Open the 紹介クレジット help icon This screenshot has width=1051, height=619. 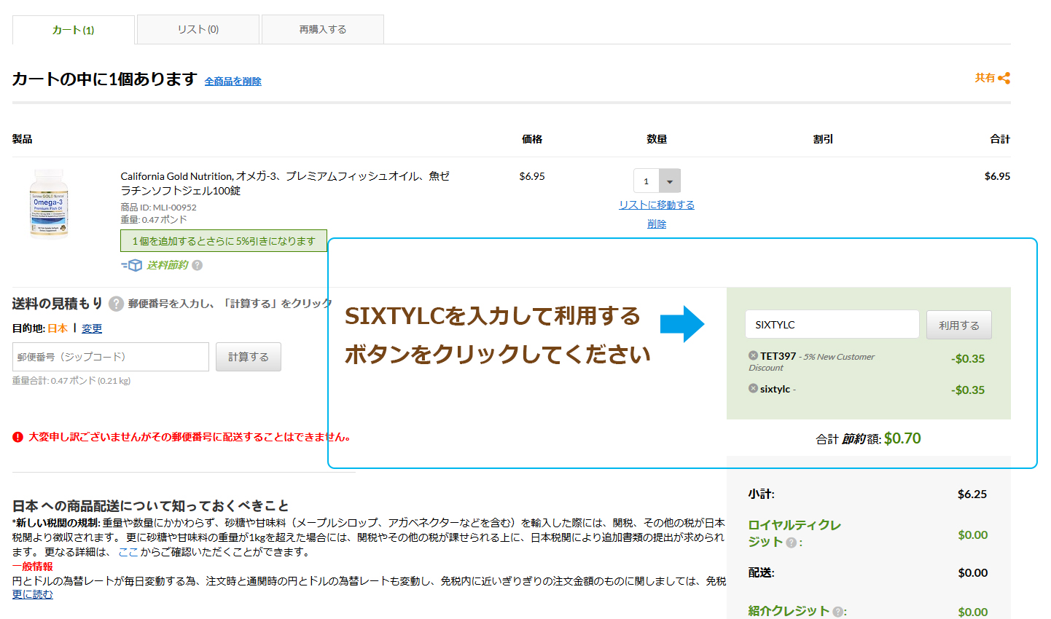[x=837, y=612]
